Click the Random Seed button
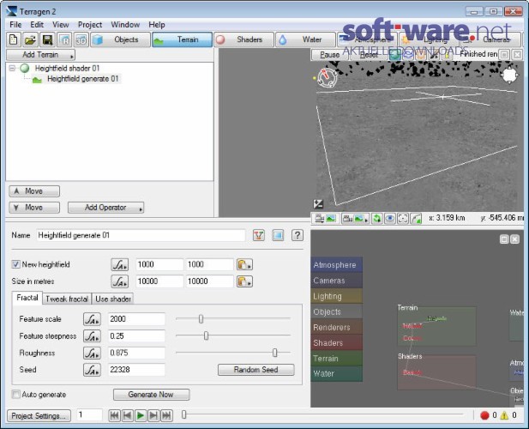The image size is (529, 429). click(256, 370)
